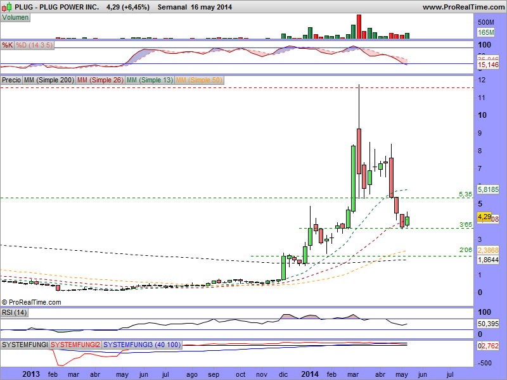Toggle the MM (Simple 13) moving average label
This screenshot has height=380, width=507.
[149, 80]
